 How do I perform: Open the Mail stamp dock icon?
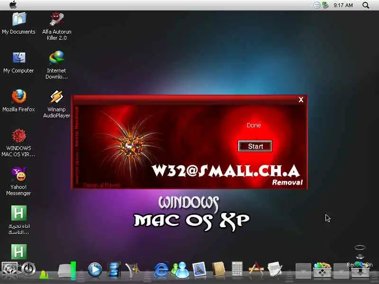[199, 269]
